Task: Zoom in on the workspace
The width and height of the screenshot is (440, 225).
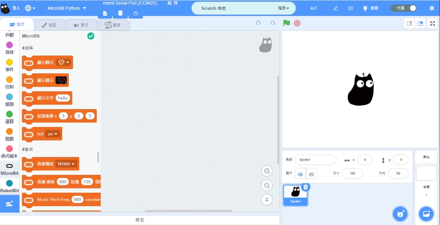Action: tap(266, 171)
